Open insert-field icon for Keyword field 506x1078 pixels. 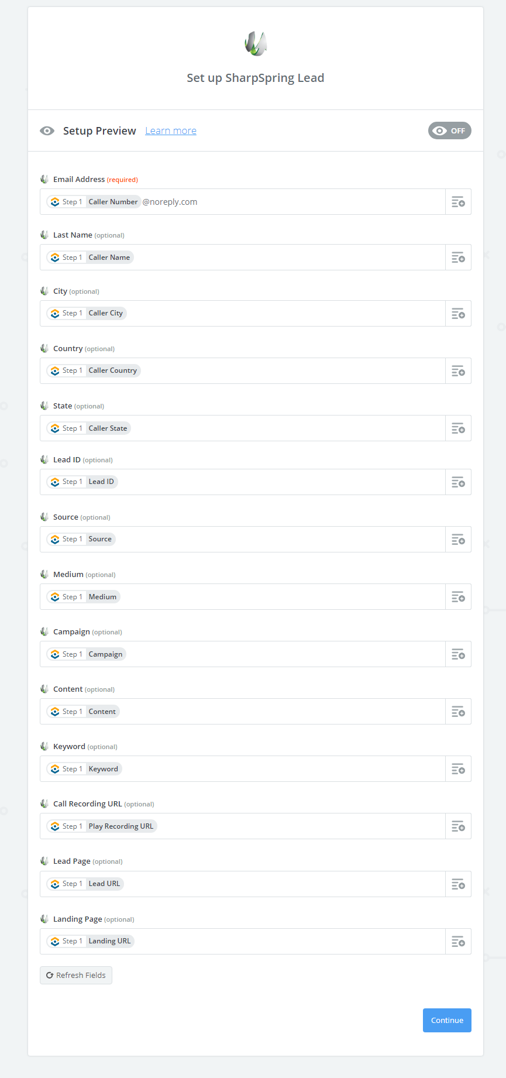[458, 769]
